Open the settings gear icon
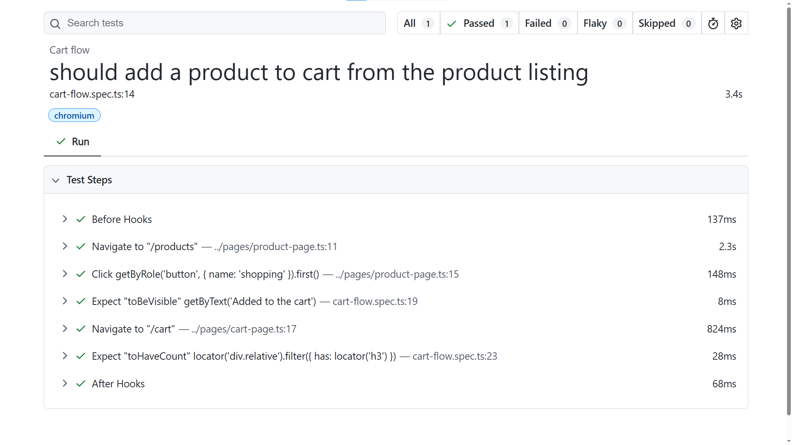The height and width of the screenshot is (445, 792). pyautogui.click(x=736, y=23)
